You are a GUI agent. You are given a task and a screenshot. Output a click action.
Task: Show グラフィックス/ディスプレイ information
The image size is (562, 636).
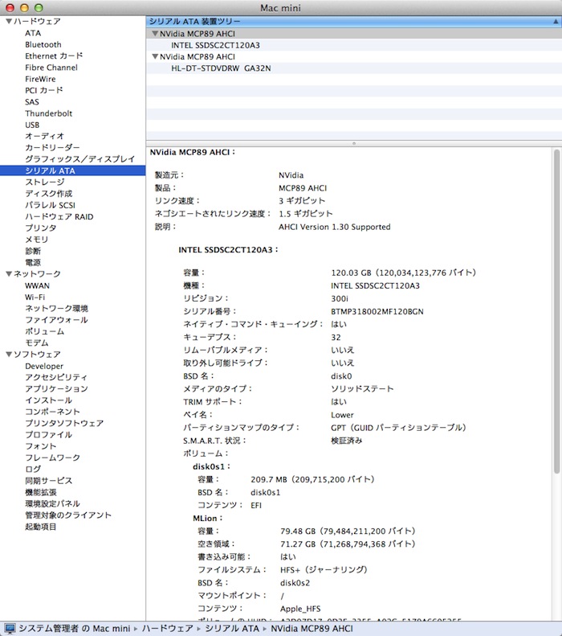[79, 159]
